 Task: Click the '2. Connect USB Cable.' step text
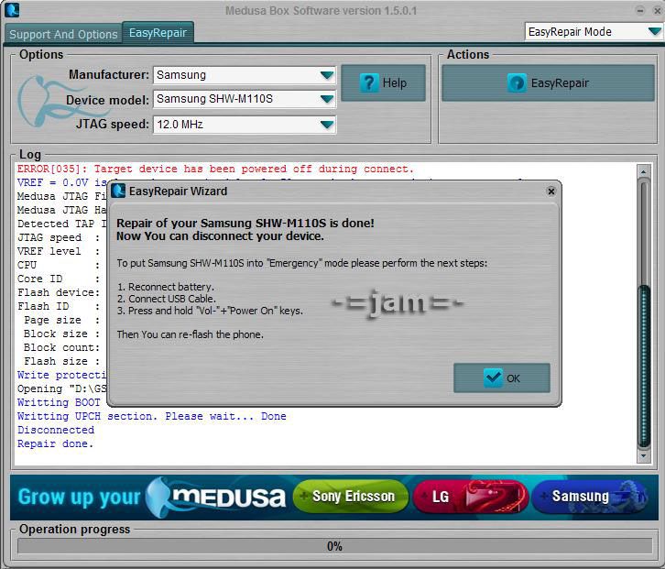[167, 299]
